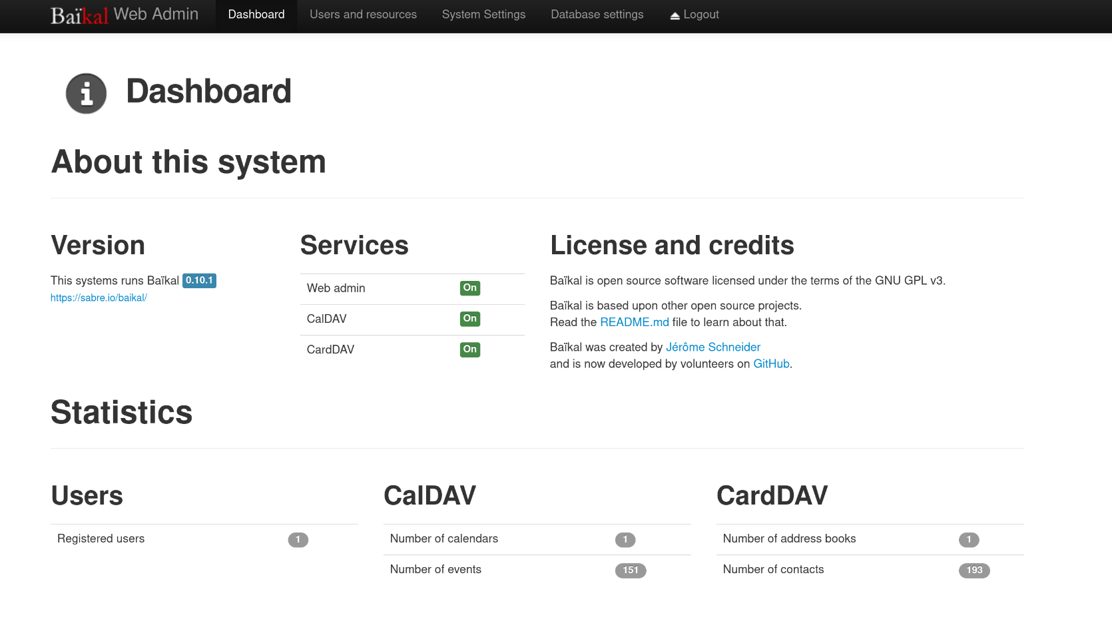Click the Web admin On status badge

pyautogui.click(x=469, y=288)
